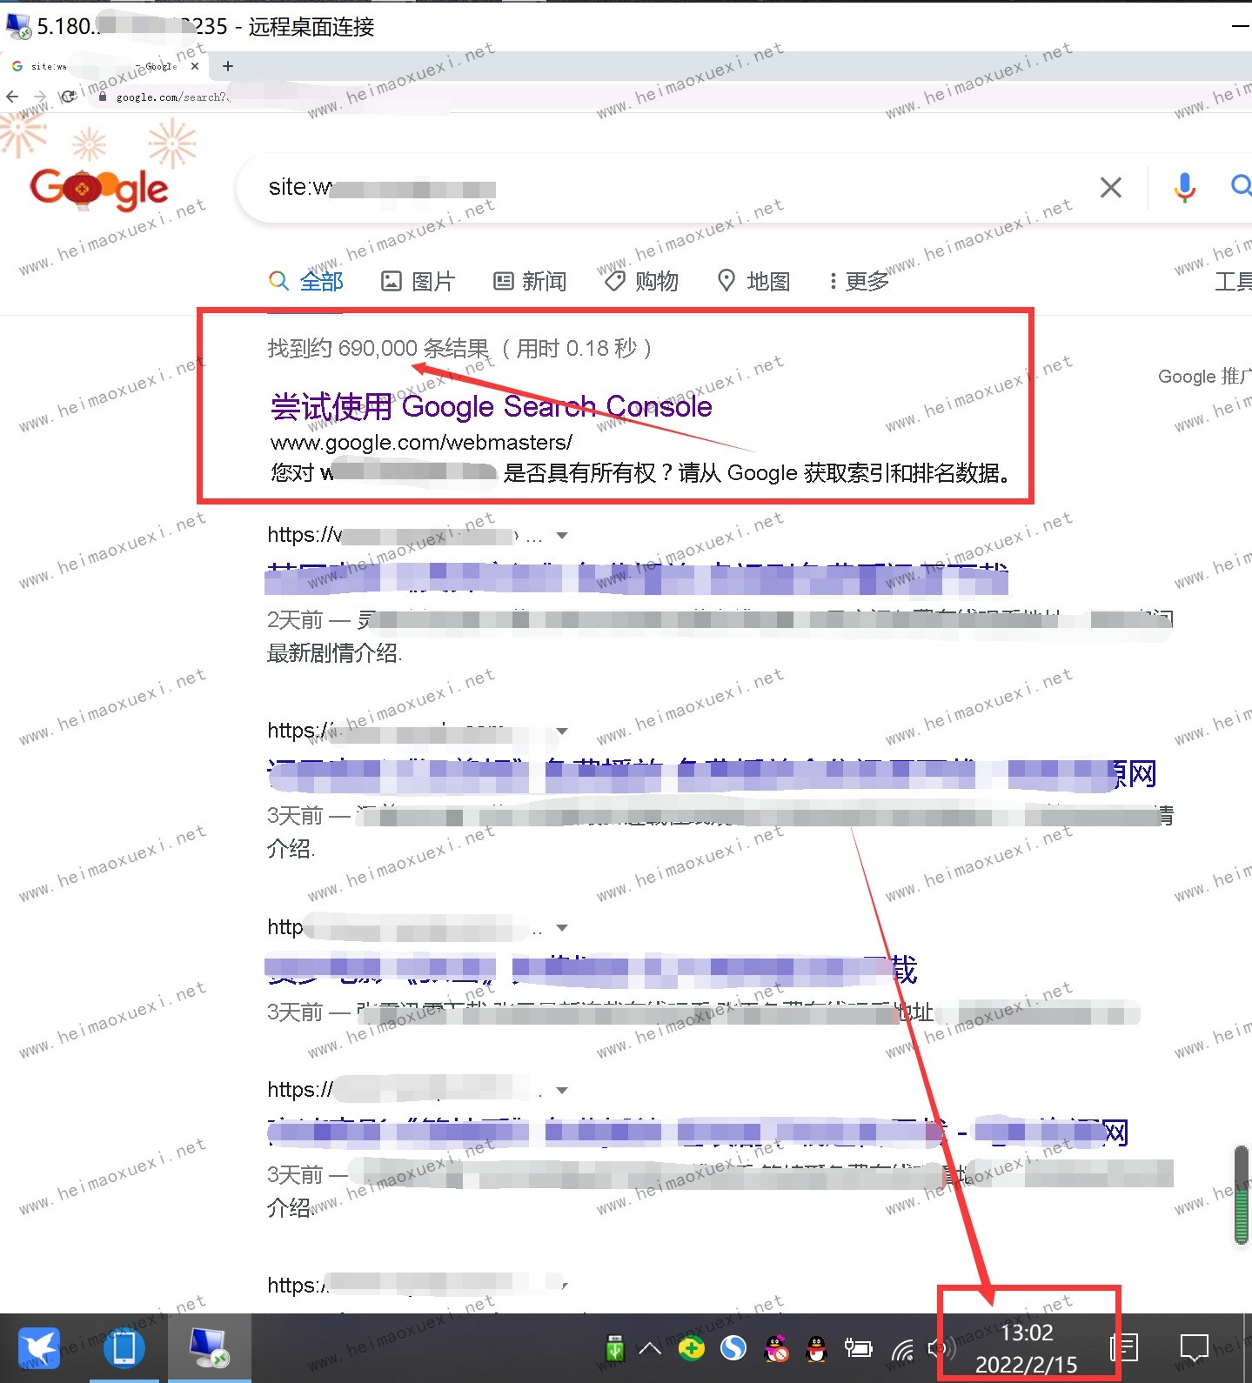Switch to the 图片 (Images) tab
This screenshot has height=1383, width=1252.
click(418, 281)
